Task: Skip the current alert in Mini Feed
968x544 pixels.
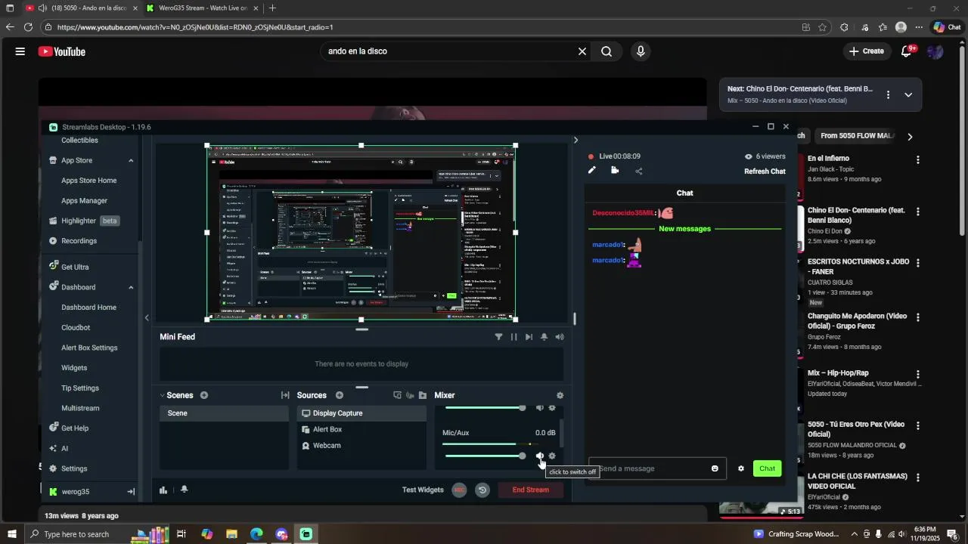Action: [x=529, y=337]
